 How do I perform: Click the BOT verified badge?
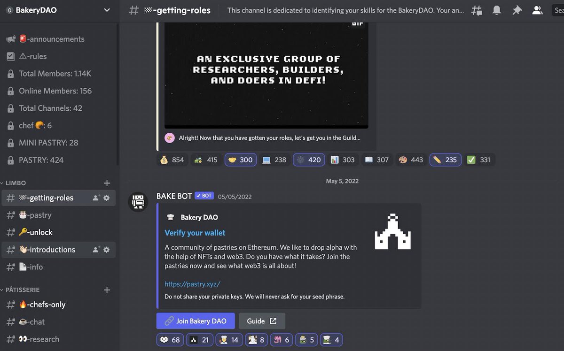[204, 196]
